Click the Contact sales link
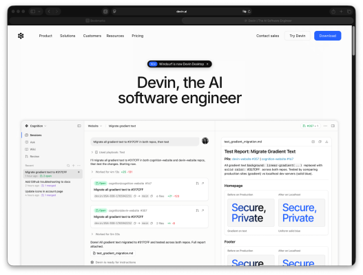Image resolution: width=363 pixels, height=275 pixels. tap(267, 36)
